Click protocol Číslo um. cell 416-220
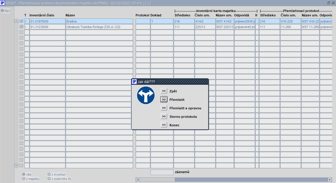The height and width of the screenshot is (183, 336). point(291,21)
